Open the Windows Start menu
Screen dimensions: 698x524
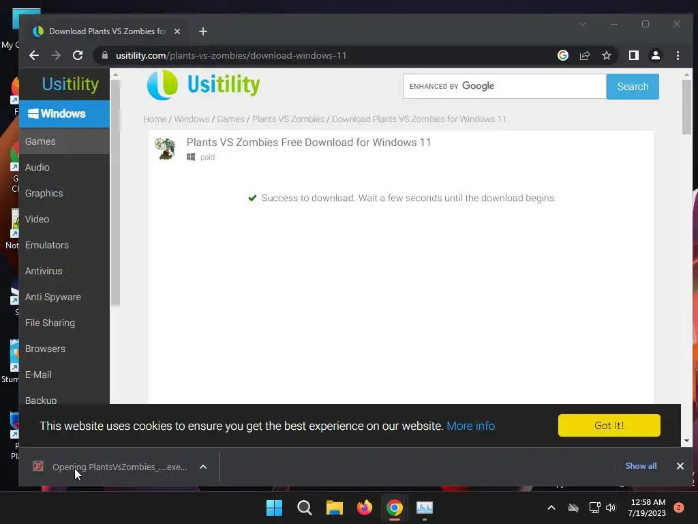coord(274,508)
